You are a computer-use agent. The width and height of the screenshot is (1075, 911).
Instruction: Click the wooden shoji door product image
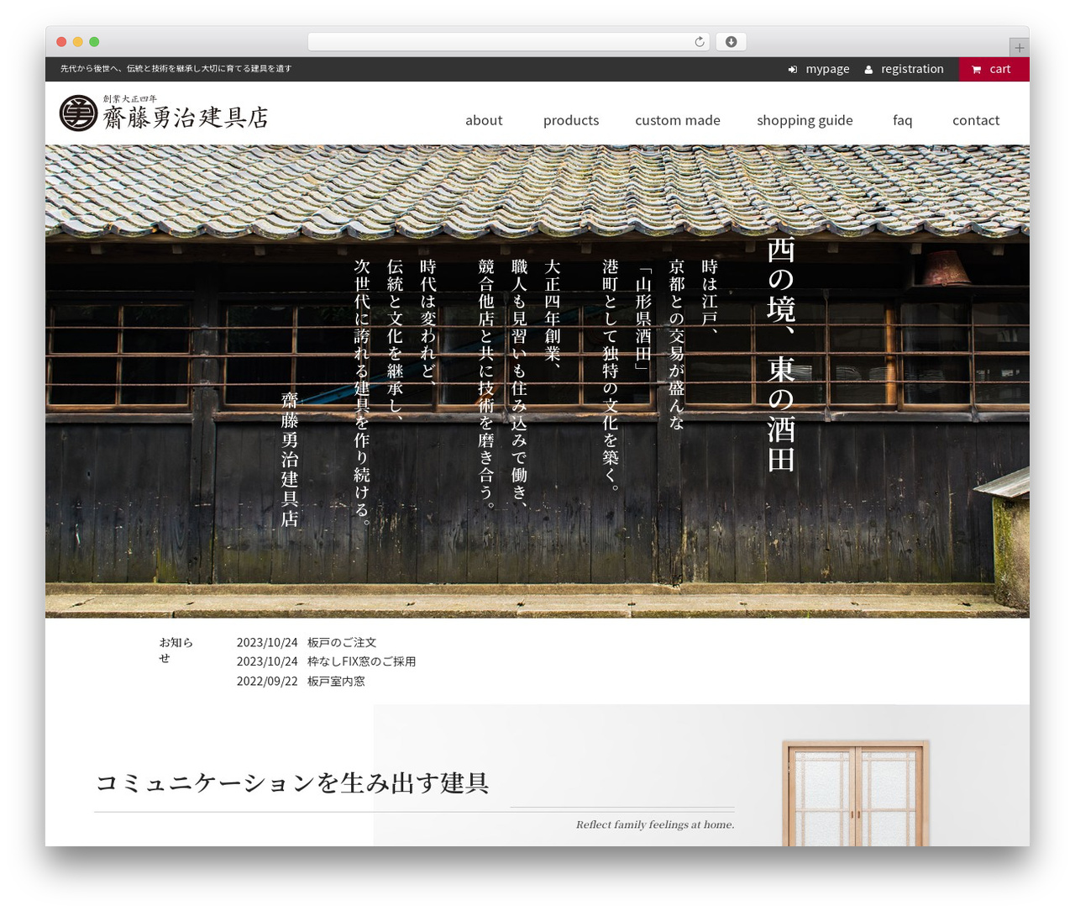point(855,793)
